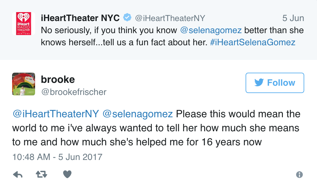
Task: Open the tweet info icon
Action: click(299, 175)
